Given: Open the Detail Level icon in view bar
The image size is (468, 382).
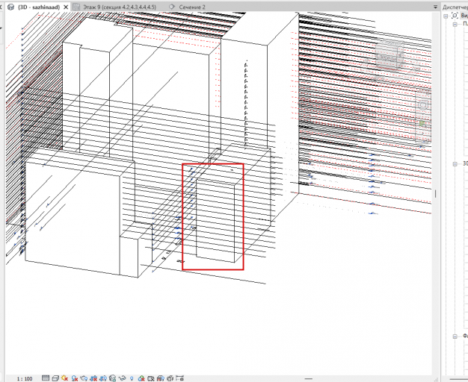Looking at the screenshot, I should click(46, 378).
